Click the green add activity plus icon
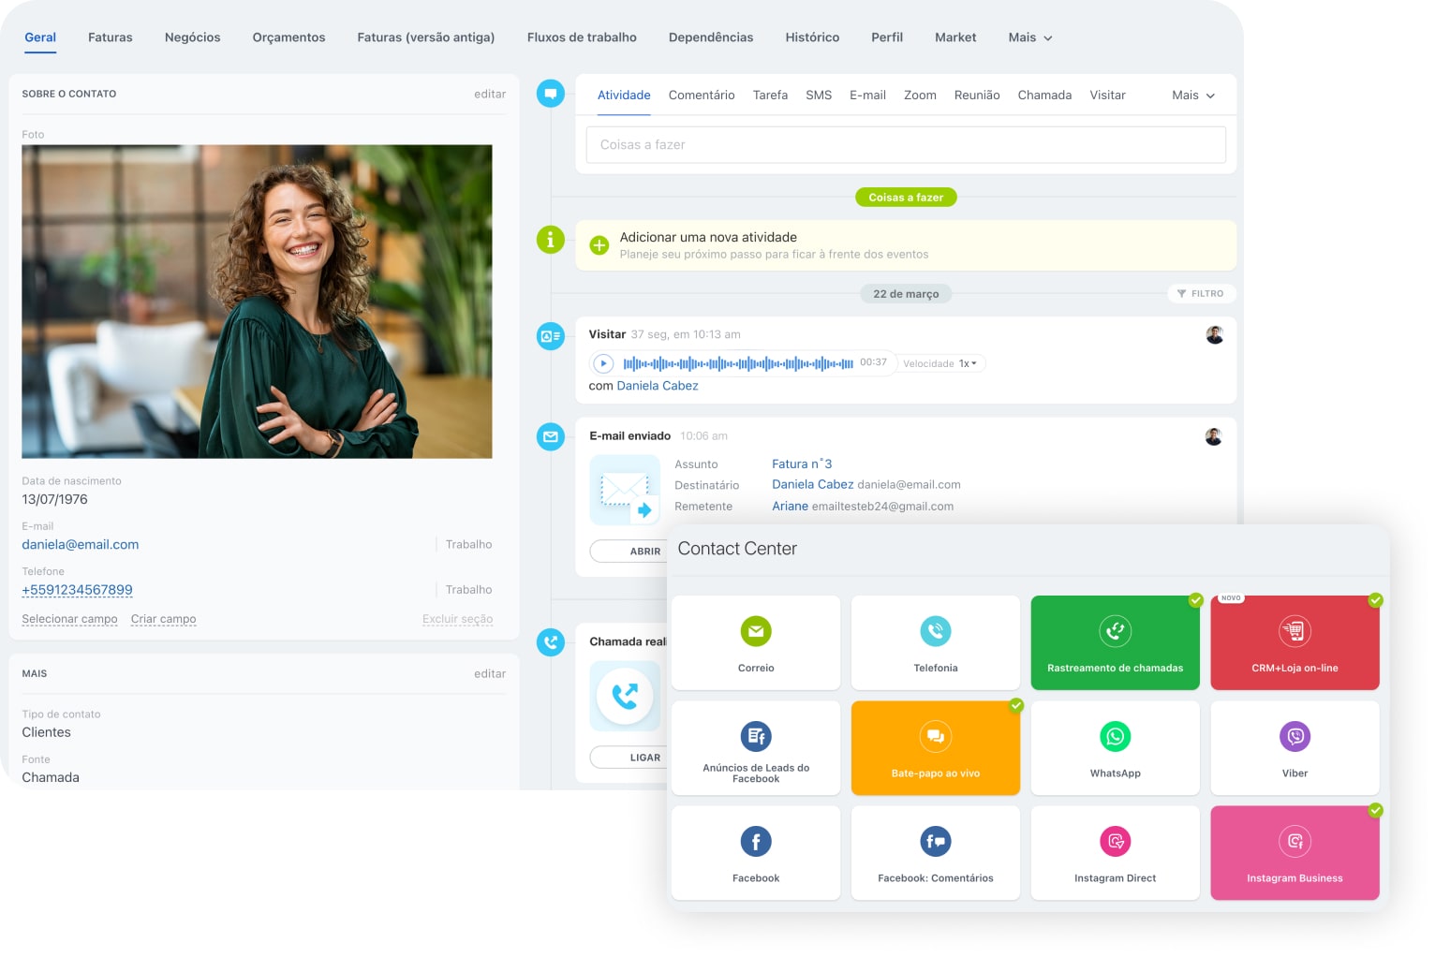Viewport: 1435px width, 957px height. pyautogui.click(x=599, y=245)
